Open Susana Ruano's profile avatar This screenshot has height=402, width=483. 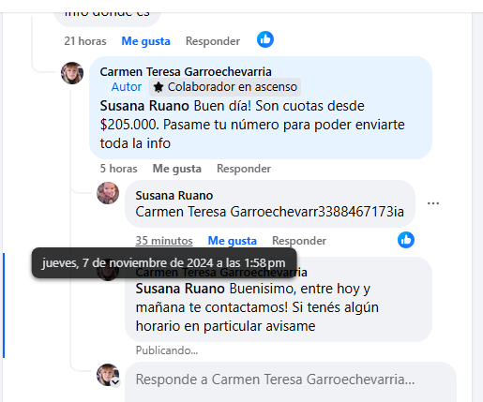pyautogui.click(x=108, y=193)
